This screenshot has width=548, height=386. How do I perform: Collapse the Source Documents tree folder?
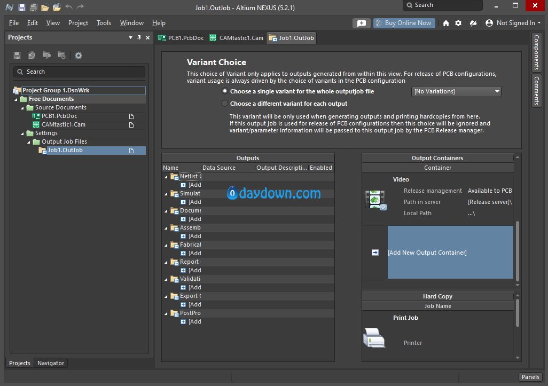pyautogui.click(x=22, y=108)
